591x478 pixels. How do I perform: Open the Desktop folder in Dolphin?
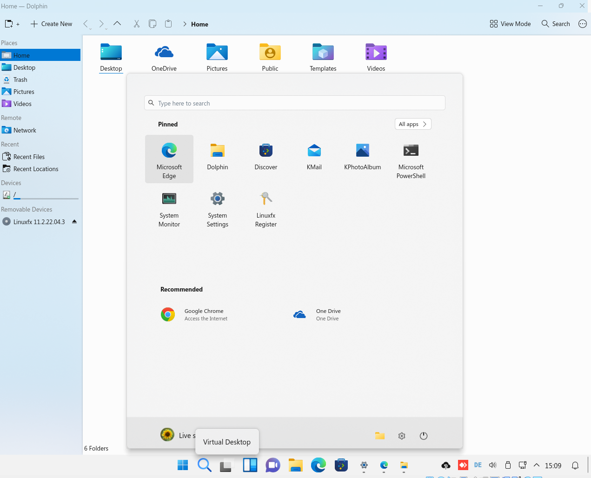pyautogui.click(x=111, y=58)
